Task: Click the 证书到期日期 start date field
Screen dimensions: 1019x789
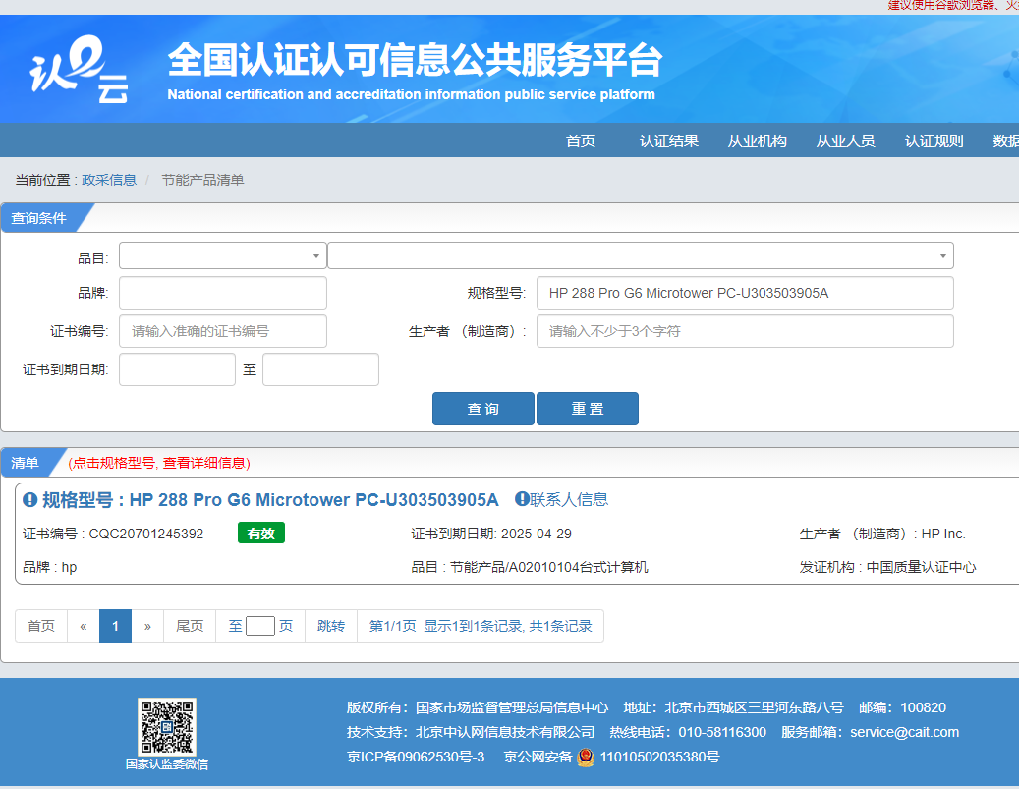Action: 178,369
